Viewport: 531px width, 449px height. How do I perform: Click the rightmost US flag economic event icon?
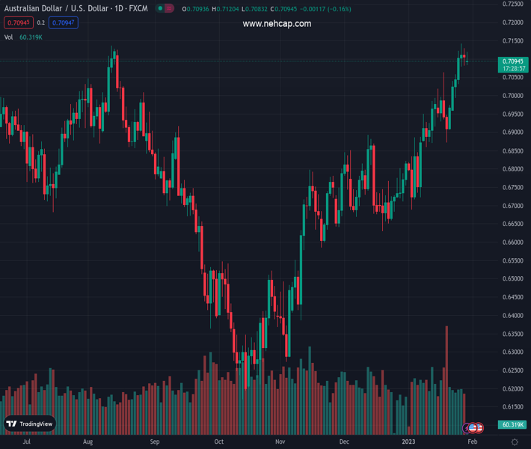(x=479, y=427)
